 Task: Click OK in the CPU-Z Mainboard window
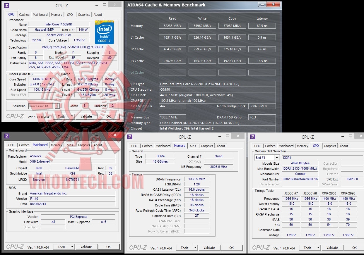[108, 247]
